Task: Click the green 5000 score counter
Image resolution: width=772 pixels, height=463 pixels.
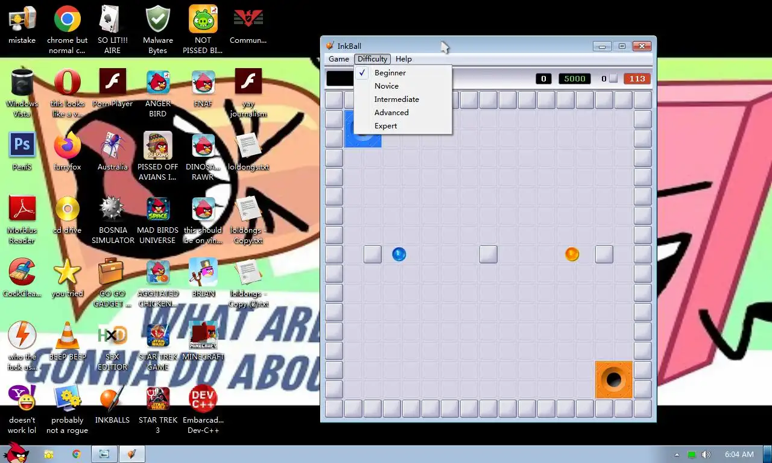Action: (575, 78)
